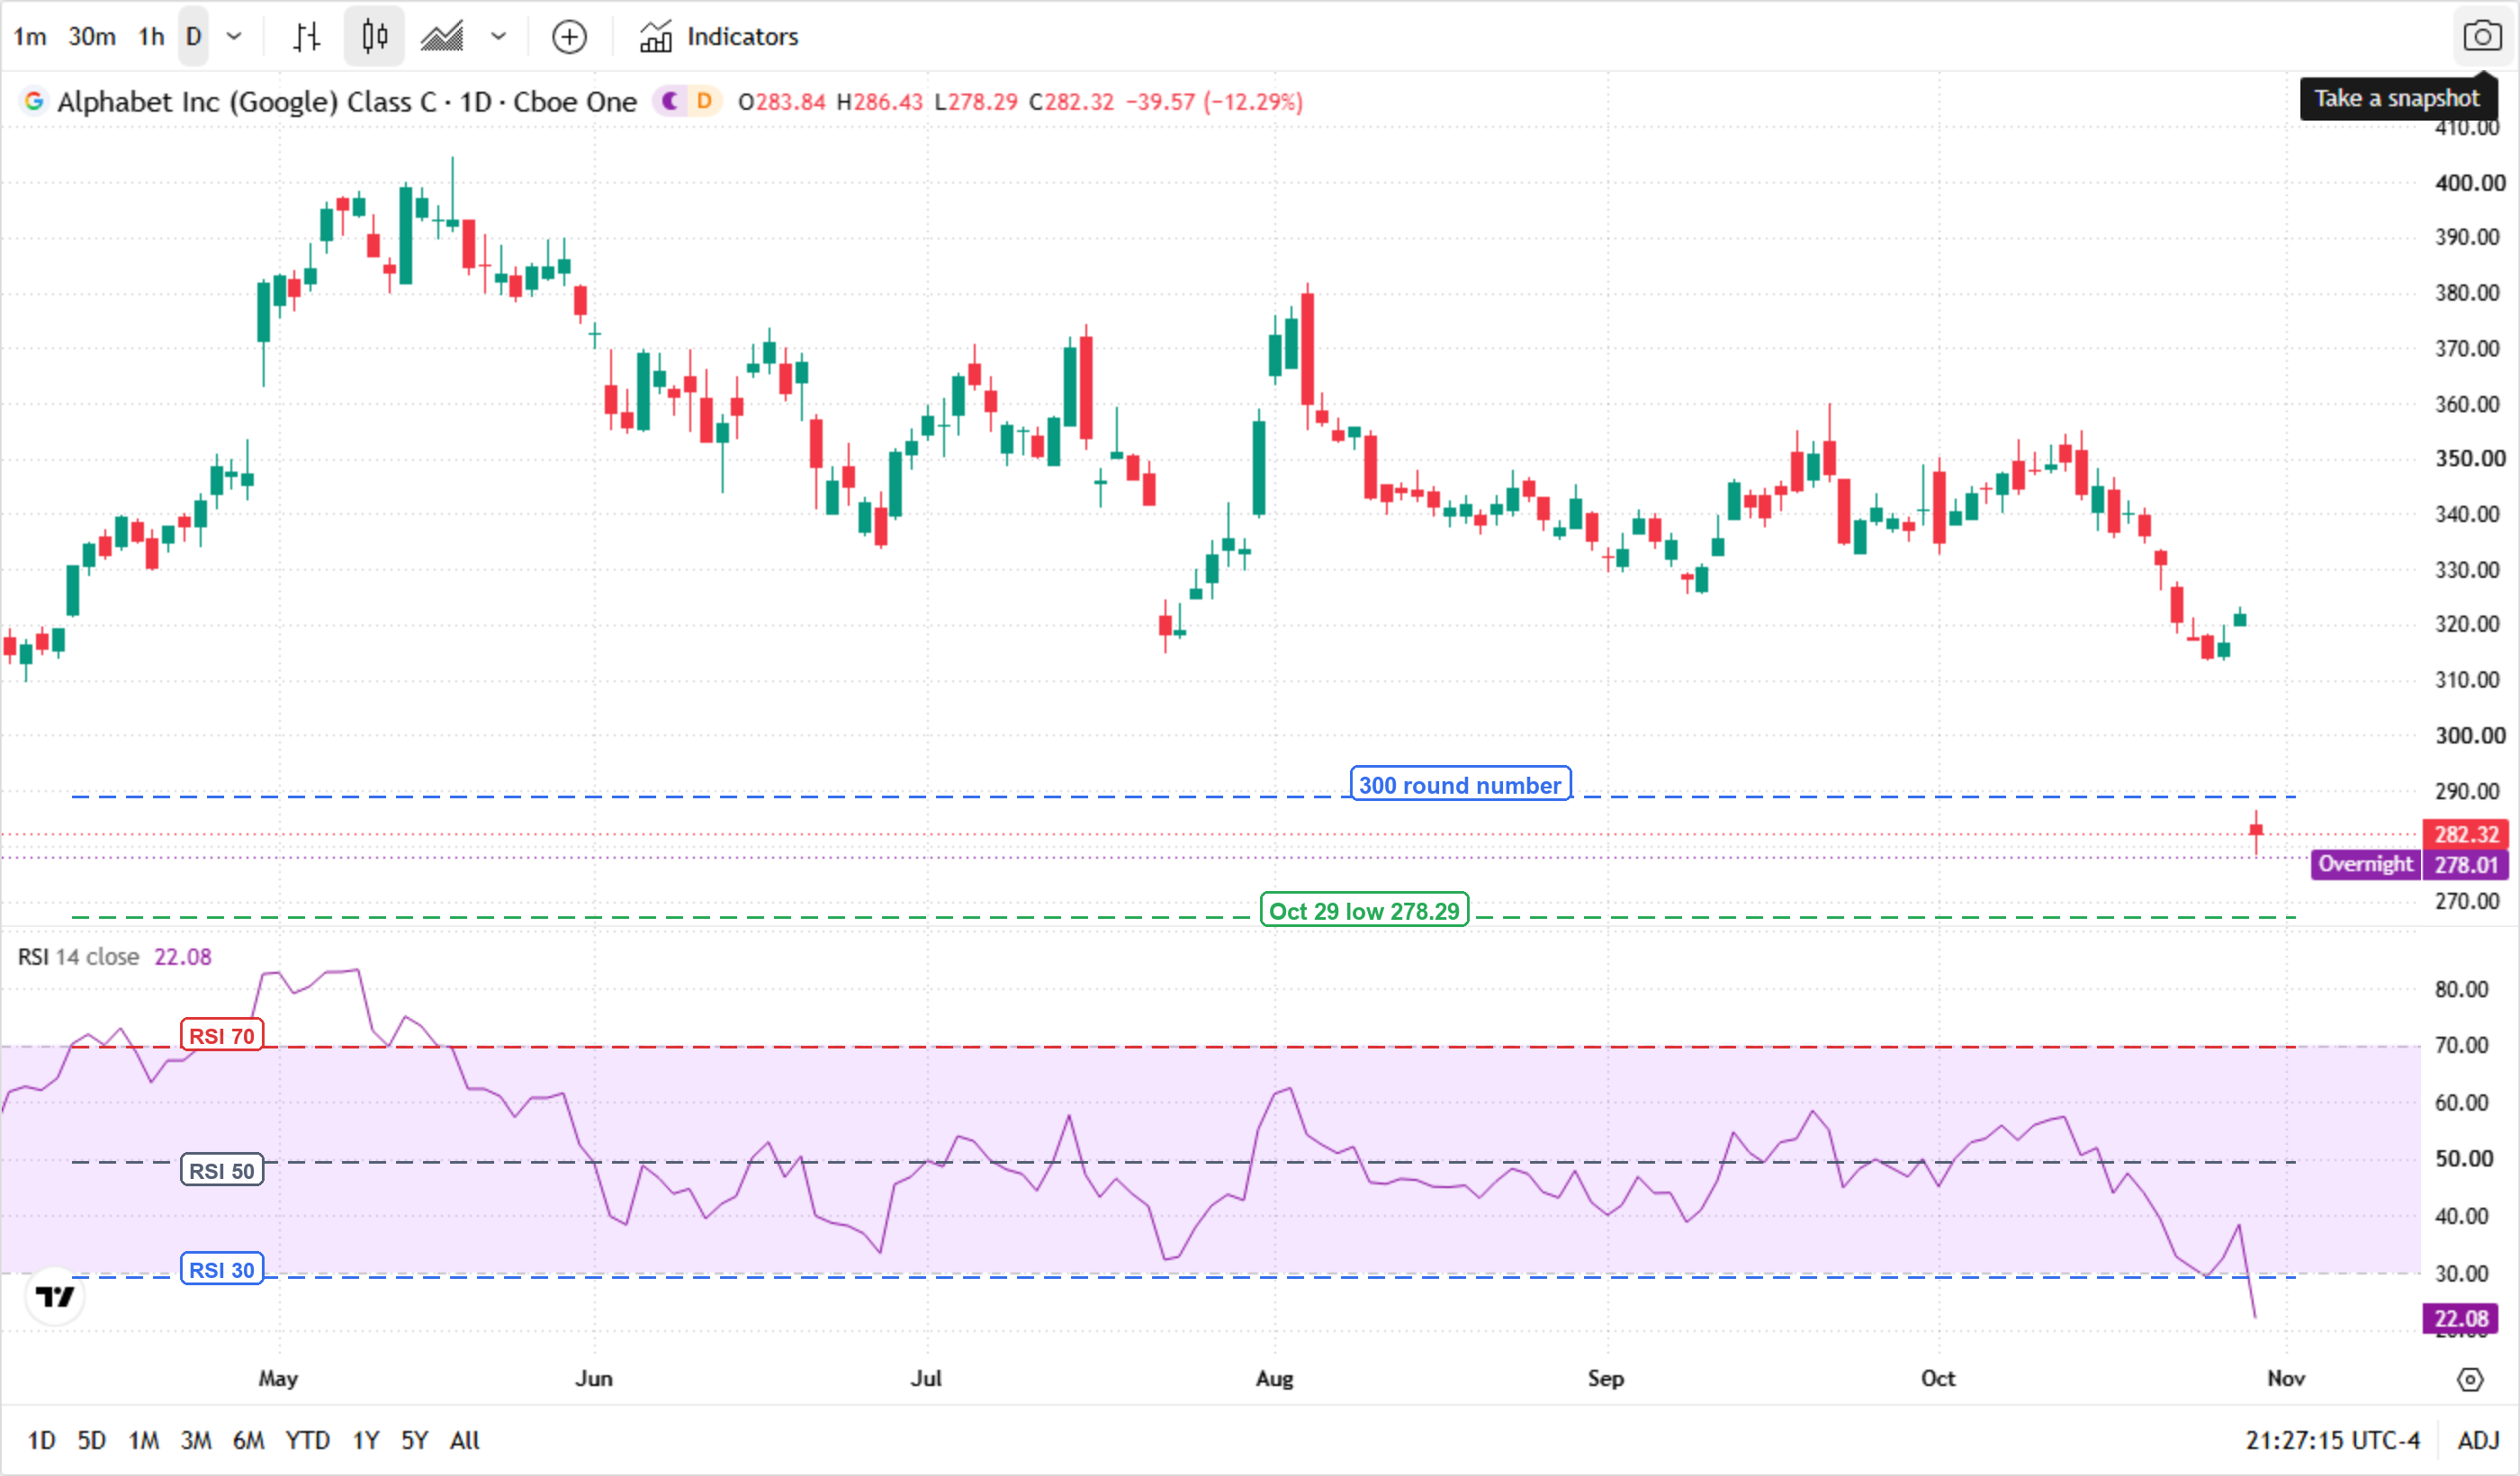This screenshot has height=1476, width=2520.
Task: Select the 'Oct 29 low 278.29' line label
Action: (1364, 910)
